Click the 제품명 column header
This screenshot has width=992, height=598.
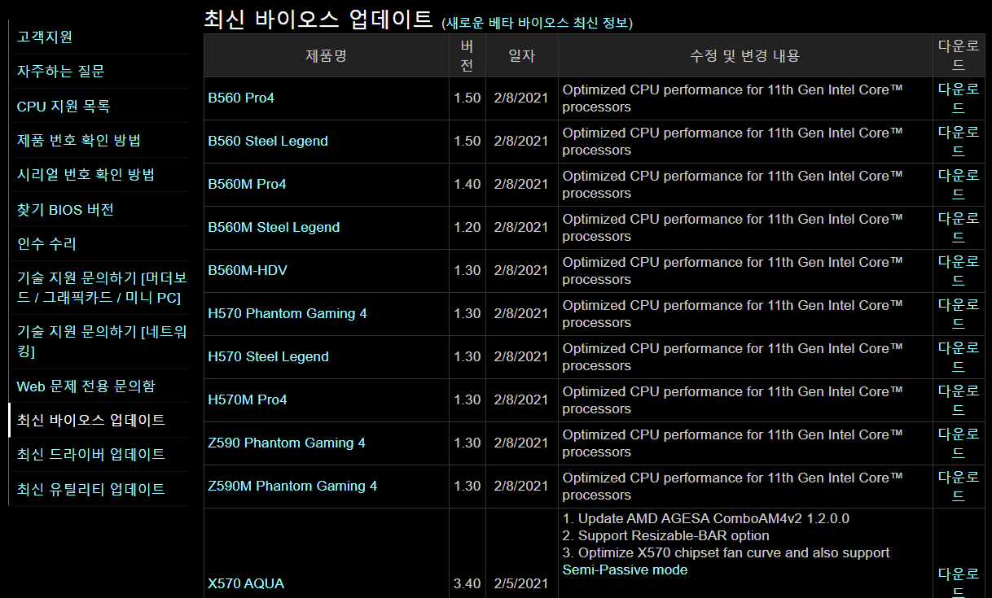326,55
